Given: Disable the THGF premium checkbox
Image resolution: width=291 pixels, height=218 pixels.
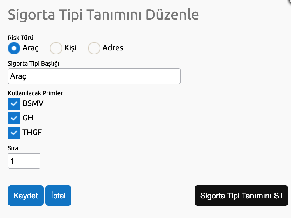Looking at the screenshot, I should tap(14, 133).
